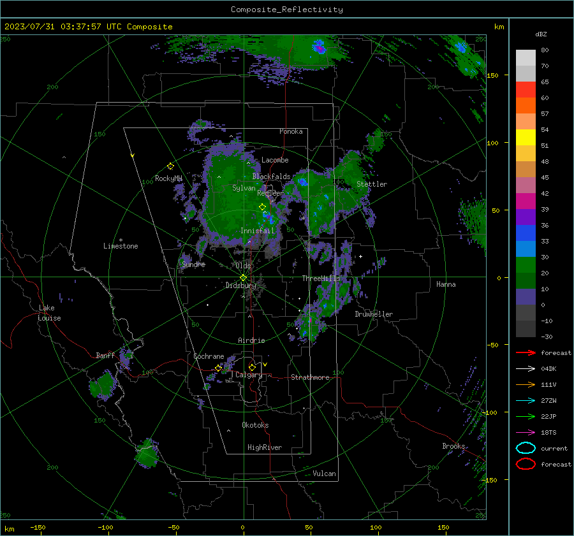This screenshot has height=536, width=574.
Task: Pick the slate purple swatch between 10 and 0
Action: click(x=526, y=297)
